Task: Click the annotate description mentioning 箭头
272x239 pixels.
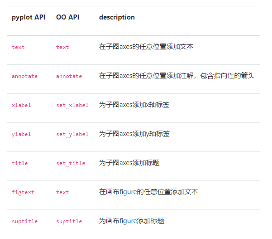Action: pyautogui.click(x=177, y=76)
